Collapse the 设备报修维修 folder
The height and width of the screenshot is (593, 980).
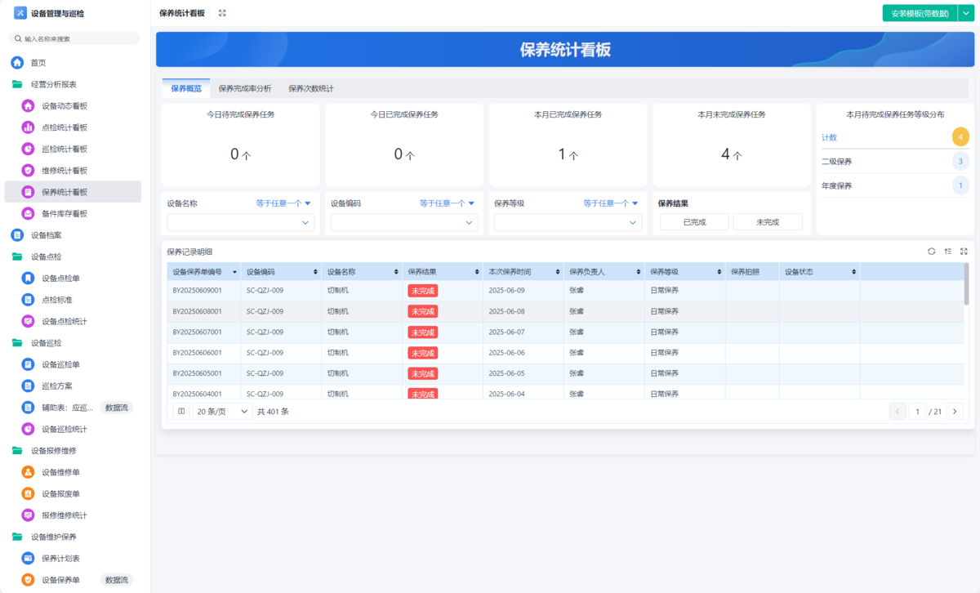pyautogui.click(x=17, y=451)
